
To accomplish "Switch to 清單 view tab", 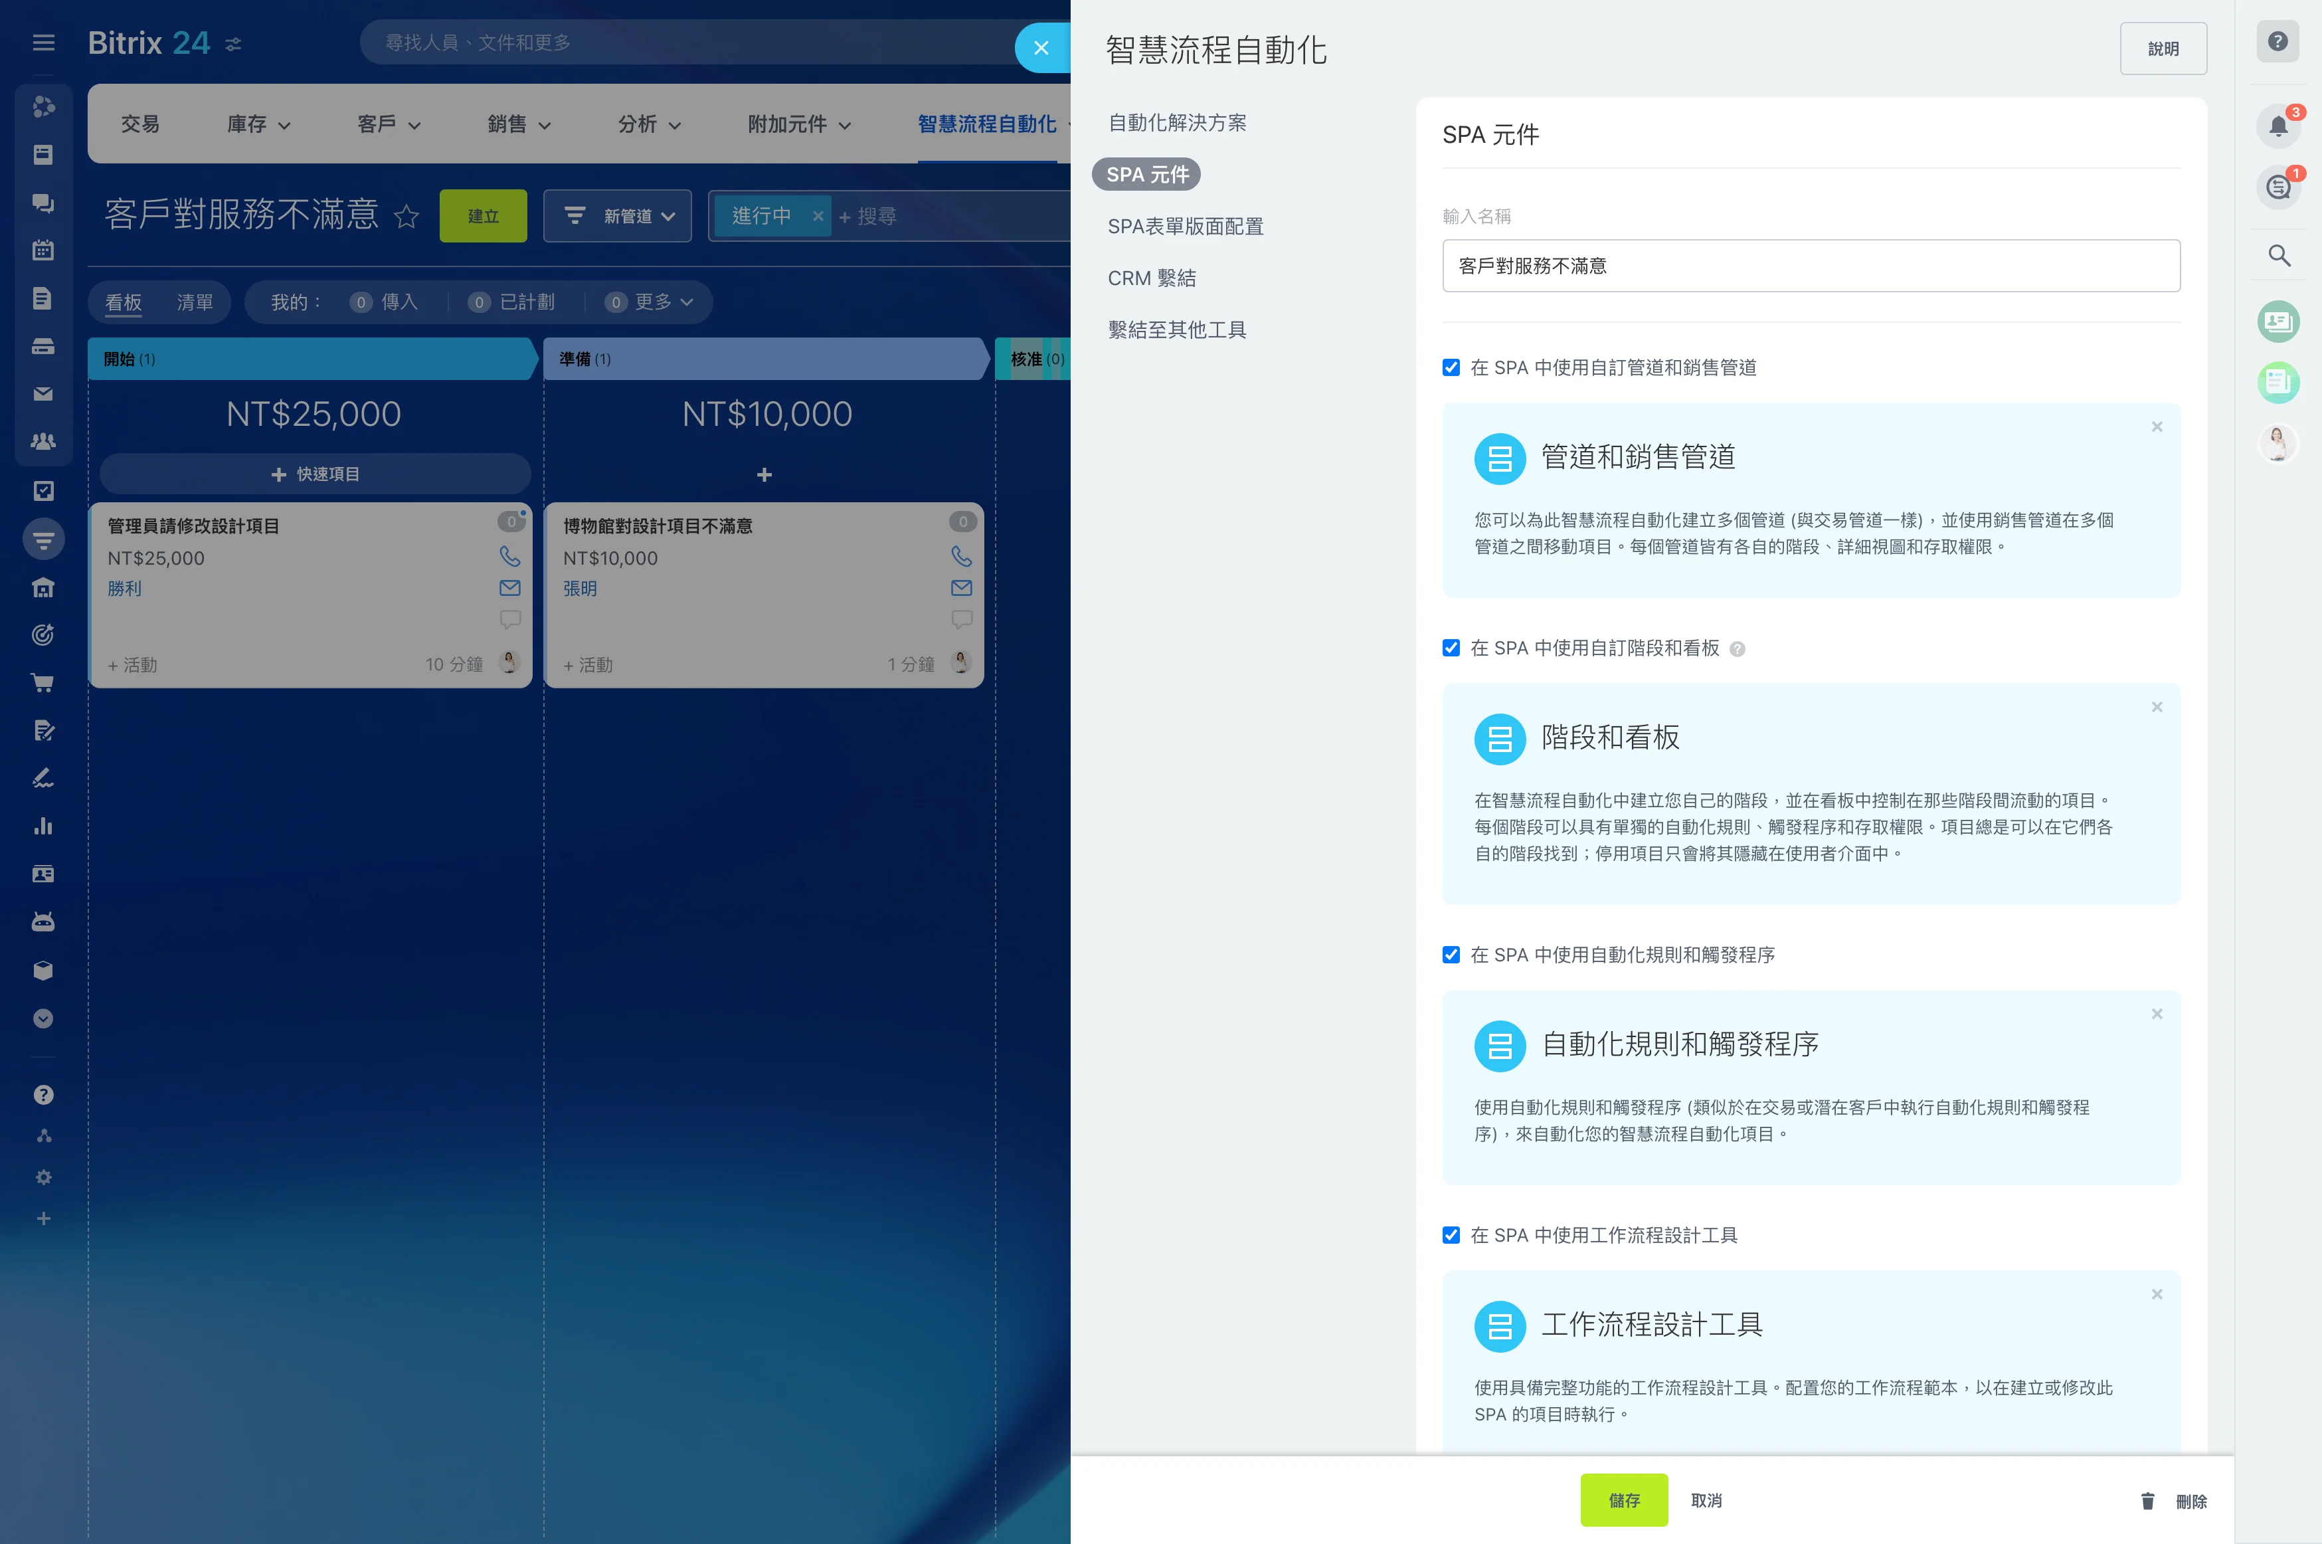I will tap(195, 302).
